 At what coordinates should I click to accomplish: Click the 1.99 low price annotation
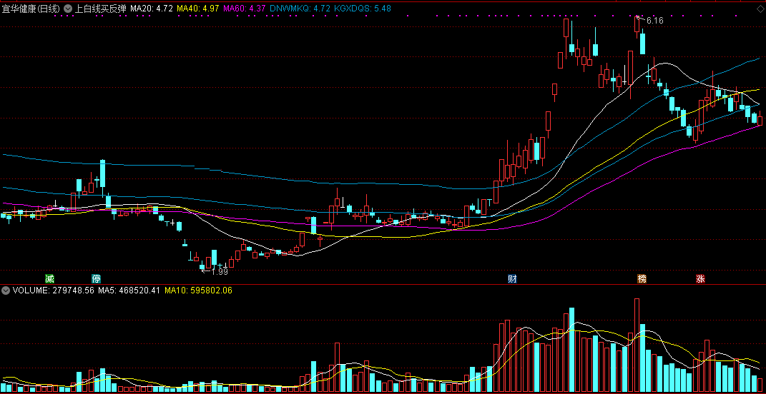220,272
